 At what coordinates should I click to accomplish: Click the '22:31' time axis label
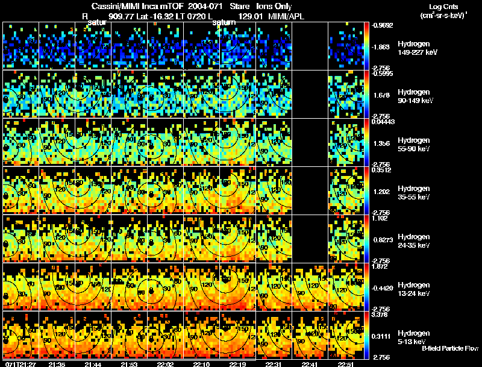click(274, 364)
